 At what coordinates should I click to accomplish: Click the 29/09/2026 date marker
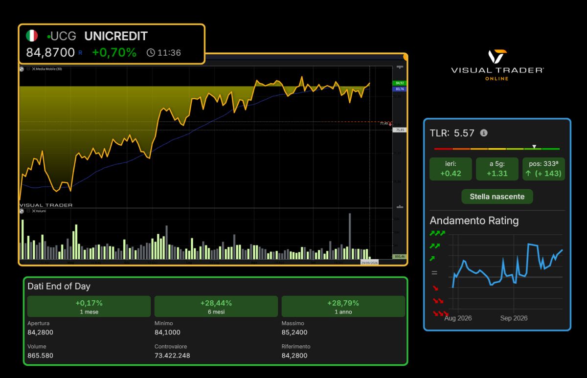pos(370,262)
